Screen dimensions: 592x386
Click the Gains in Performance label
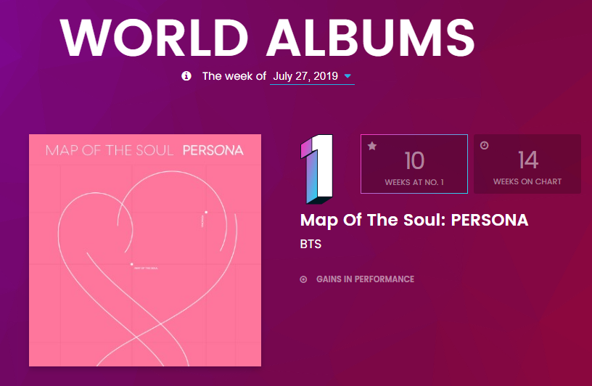click(365, 279)
